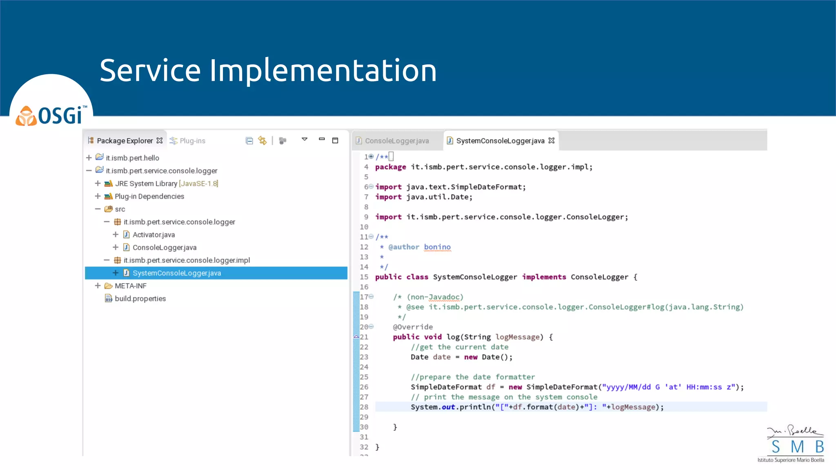Collapse the console.logger.impl package
The width and height of the screenshot is (836, 470).
(x=107, y=260)
